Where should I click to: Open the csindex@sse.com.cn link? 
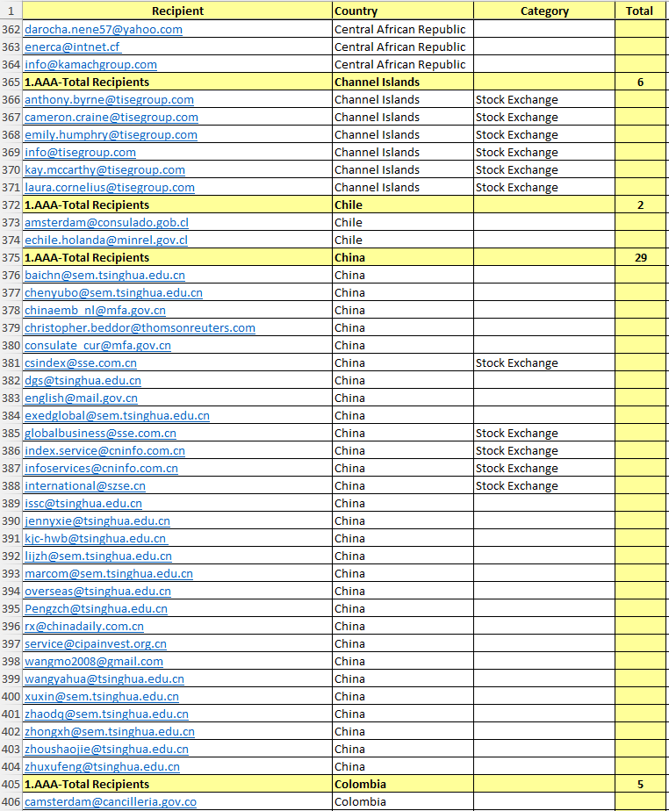tap(81, 363)
